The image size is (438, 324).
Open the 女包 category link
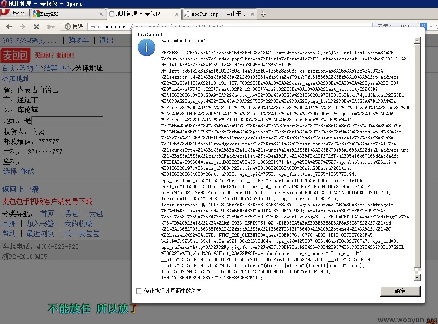[x=96, y=214]
